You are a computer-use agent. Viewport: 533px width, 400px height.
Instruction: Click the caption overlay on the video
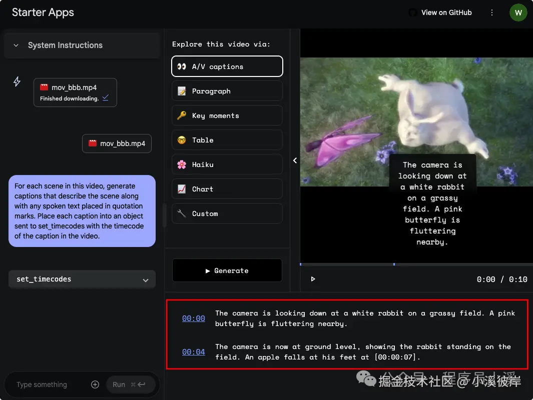pos(432,203)
